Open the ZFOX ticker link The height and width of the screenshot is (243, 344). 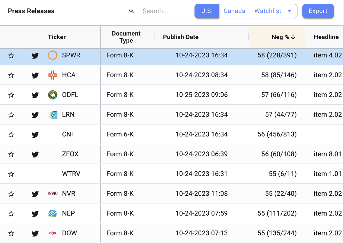point(70,154)
